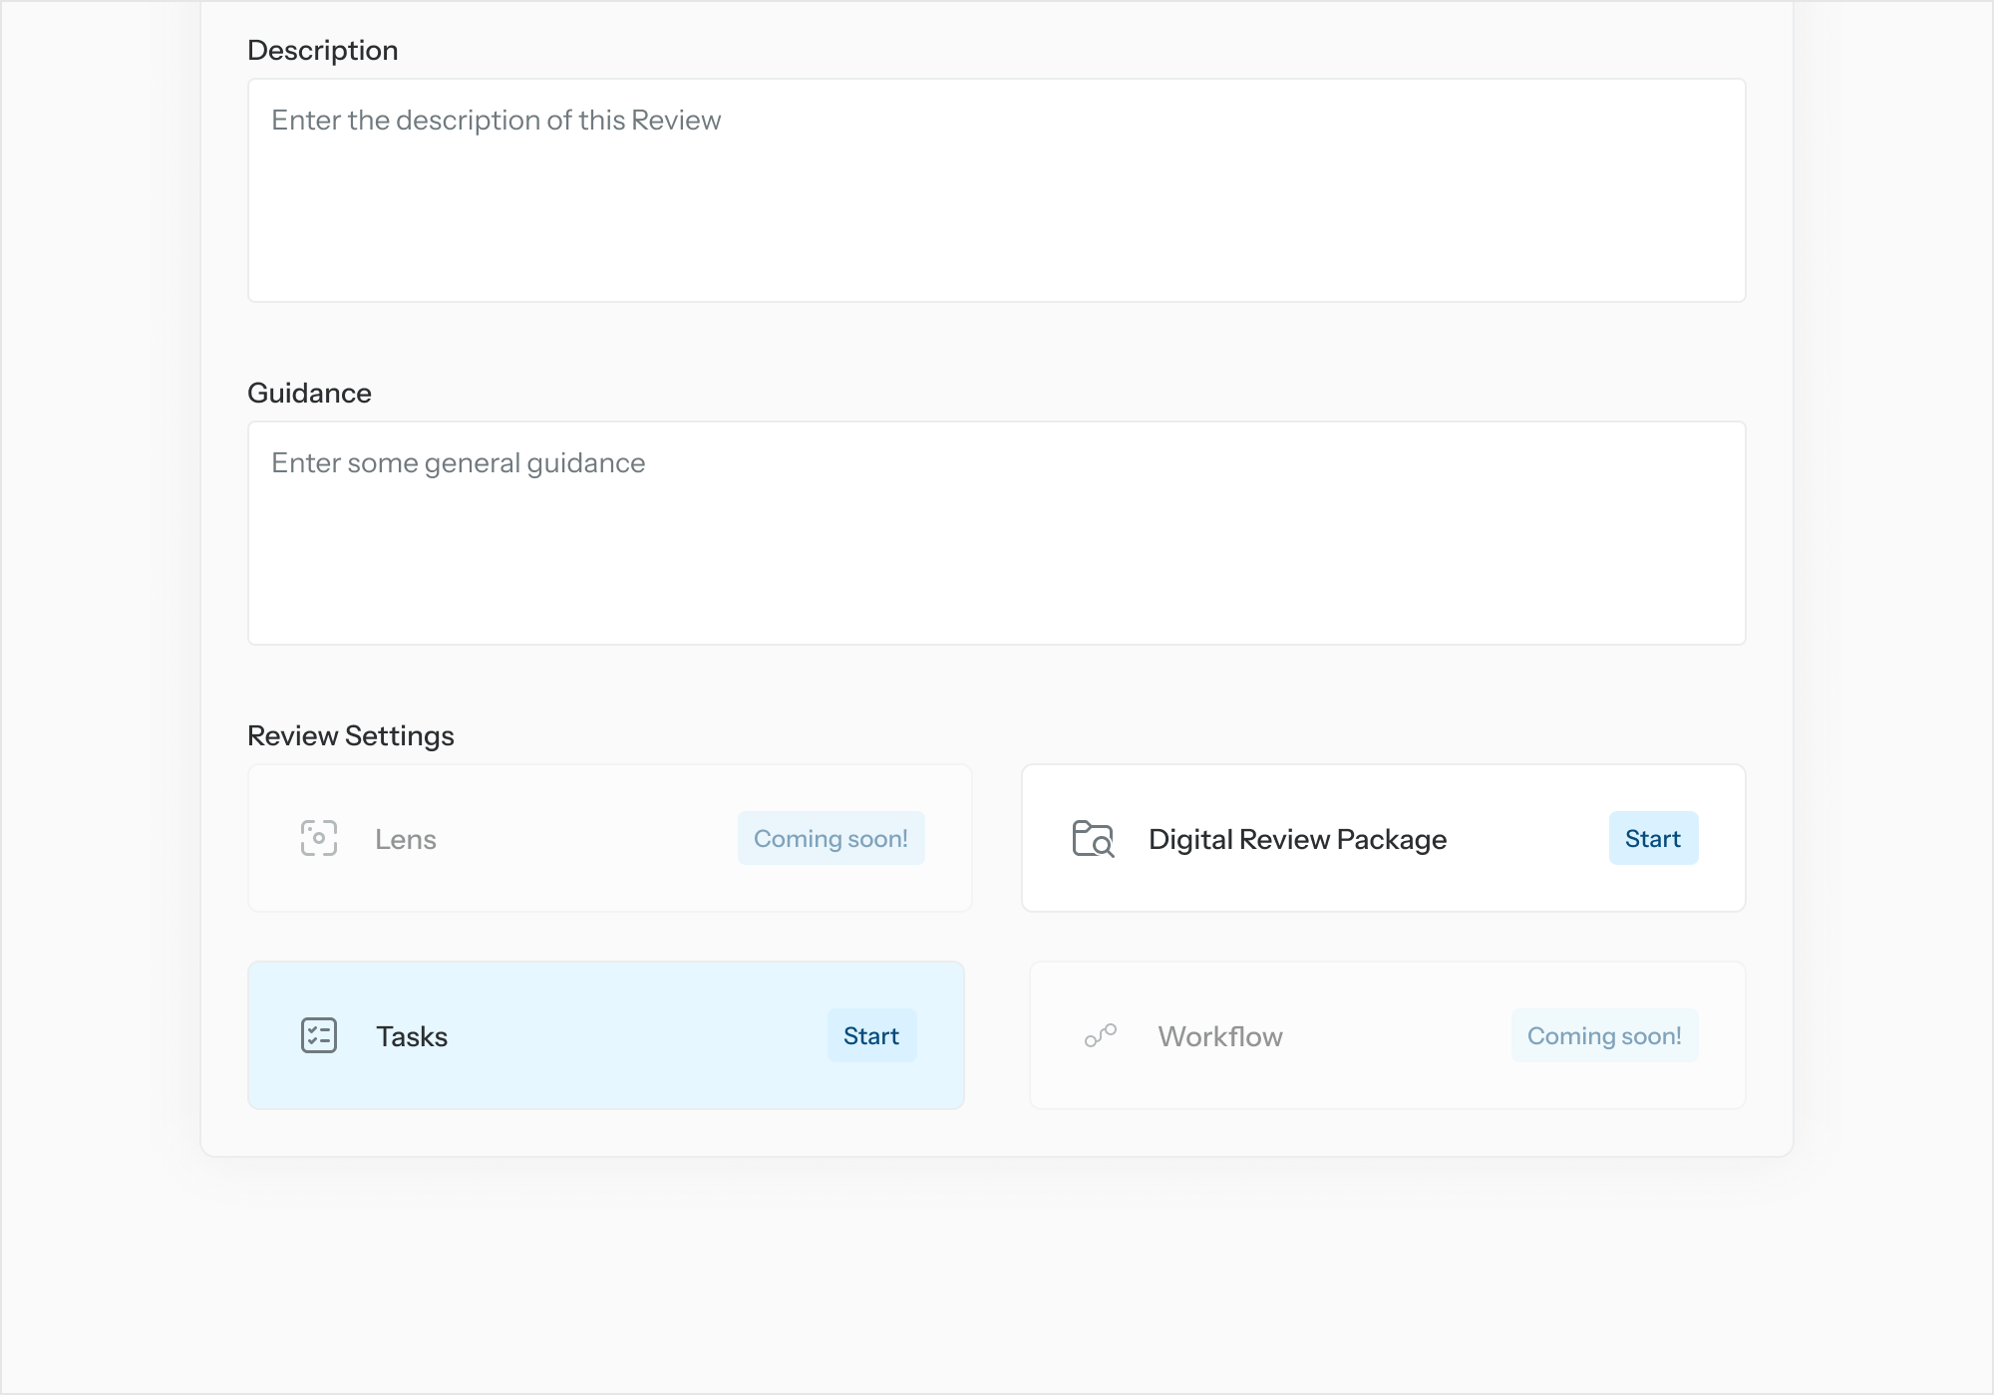Focus the Description text area
The height and width of the screenshot is (1395, 1994).
[x=996, y=190]
